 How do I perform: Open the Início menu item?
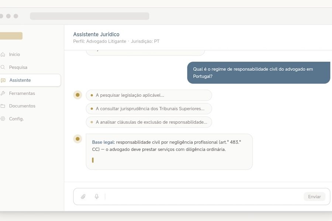point(15,55)
